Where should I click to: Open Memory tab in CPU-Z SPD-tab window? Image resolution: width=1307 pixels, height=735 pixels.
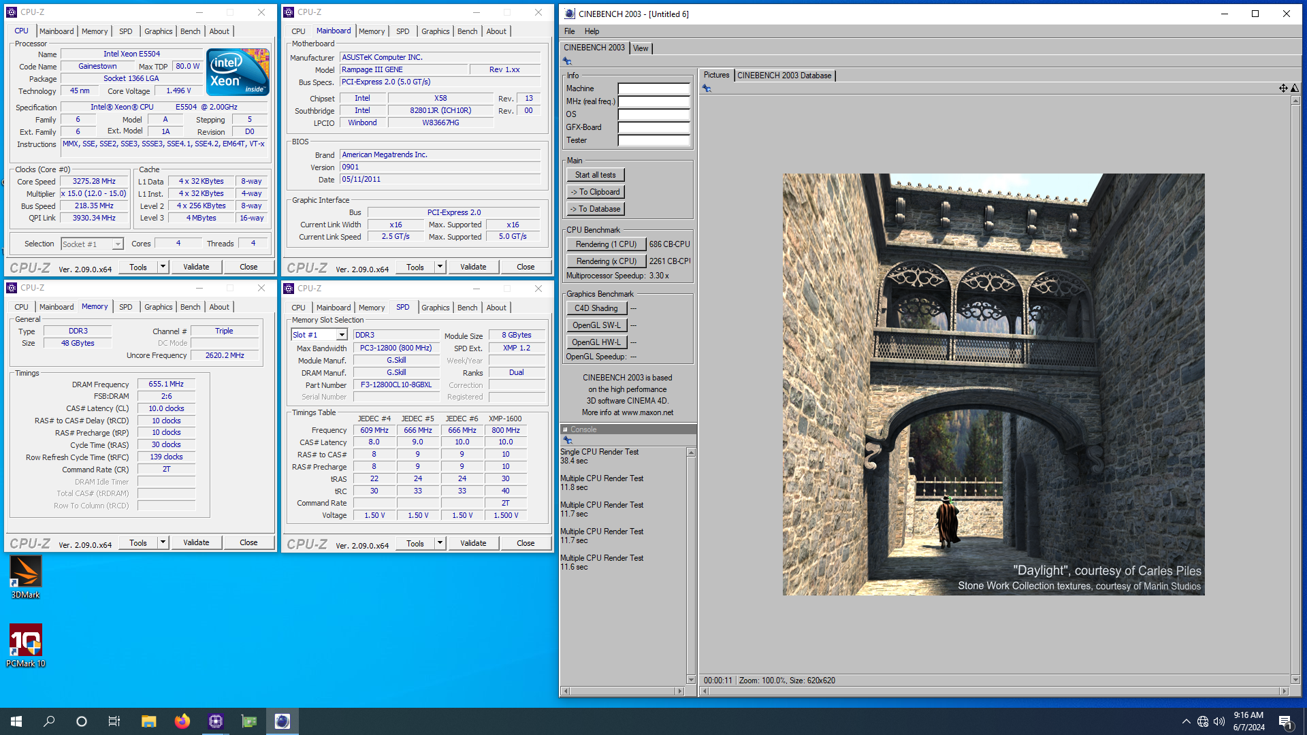click(372, 308)
